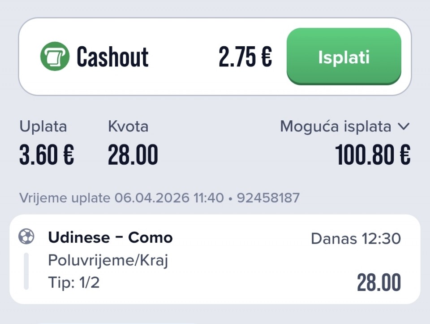Open the Udinese – Como match title
Viewport: 430px width, 324px height.
point(110,238)
